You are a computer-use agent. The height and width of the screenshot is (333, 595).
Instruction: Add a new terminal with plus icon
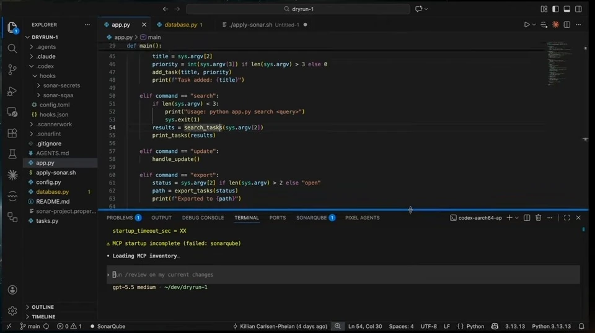(x=509, y=217)
